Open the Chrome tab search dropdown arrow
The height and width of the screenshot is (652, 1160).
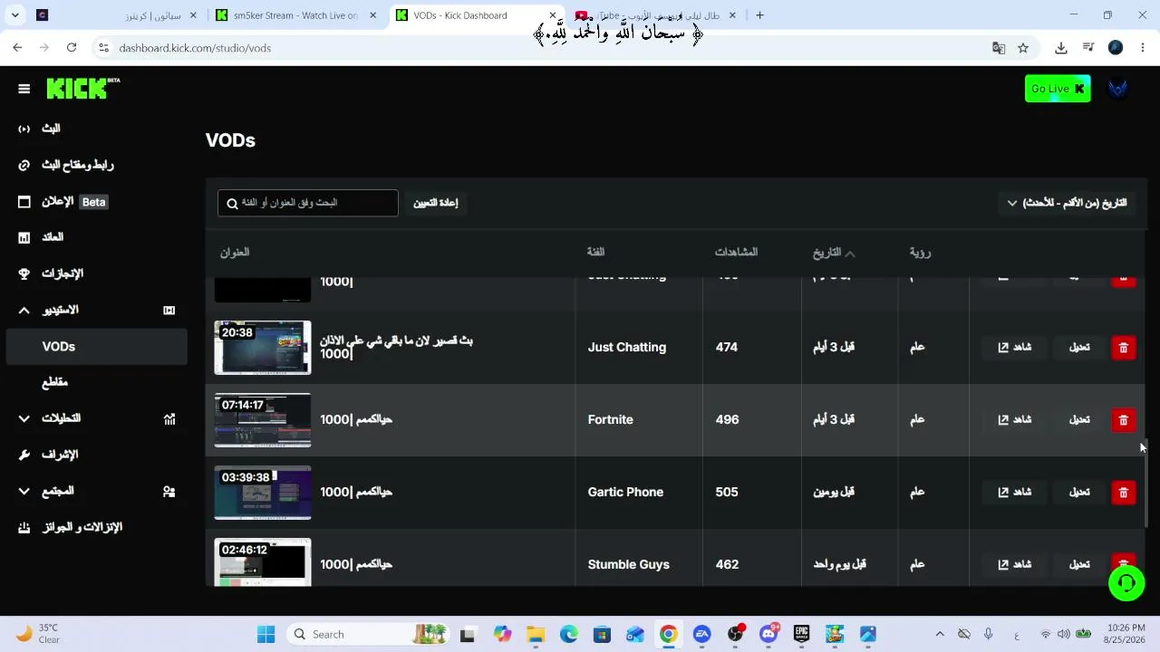(x=14, y=15)
